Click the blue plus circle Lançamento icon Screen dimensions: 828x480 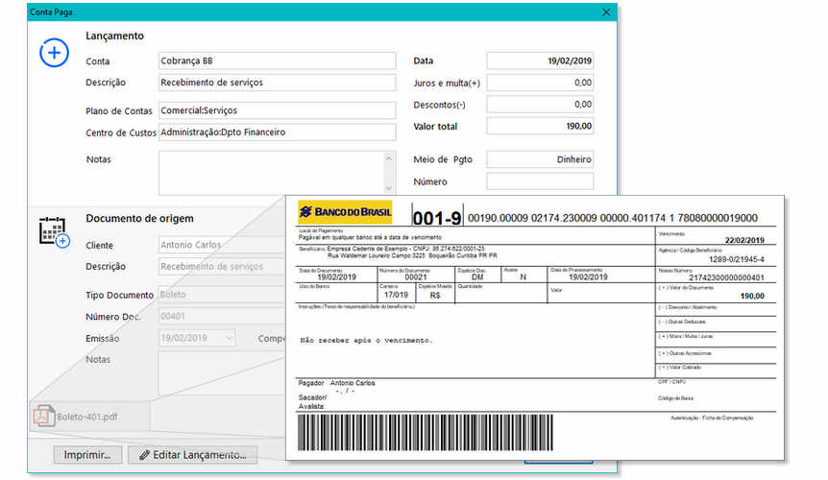[x=54, y=53]
